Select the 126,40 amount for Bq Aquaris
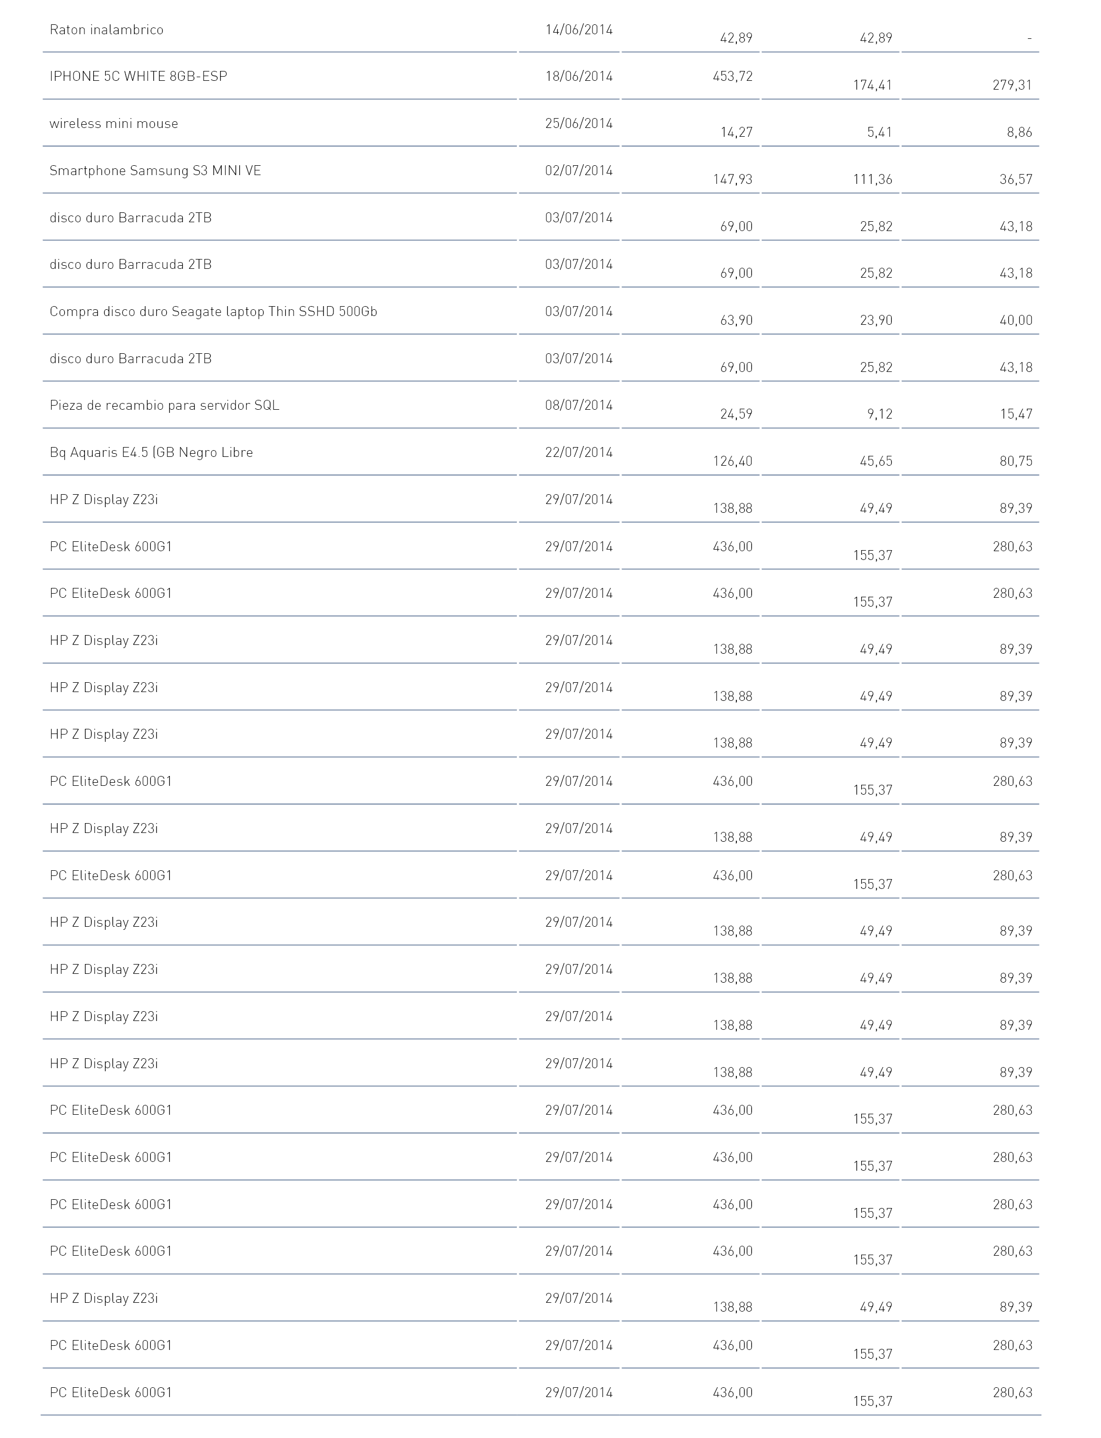 click(x=733, y=461)
